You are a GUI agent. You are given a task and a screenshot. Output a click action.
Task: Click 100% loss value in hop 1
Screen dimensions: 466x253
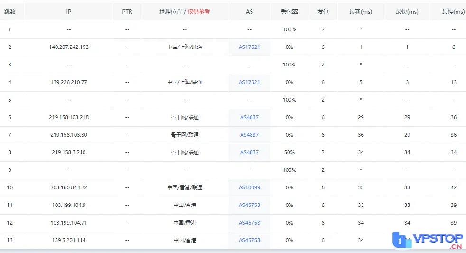289,29
